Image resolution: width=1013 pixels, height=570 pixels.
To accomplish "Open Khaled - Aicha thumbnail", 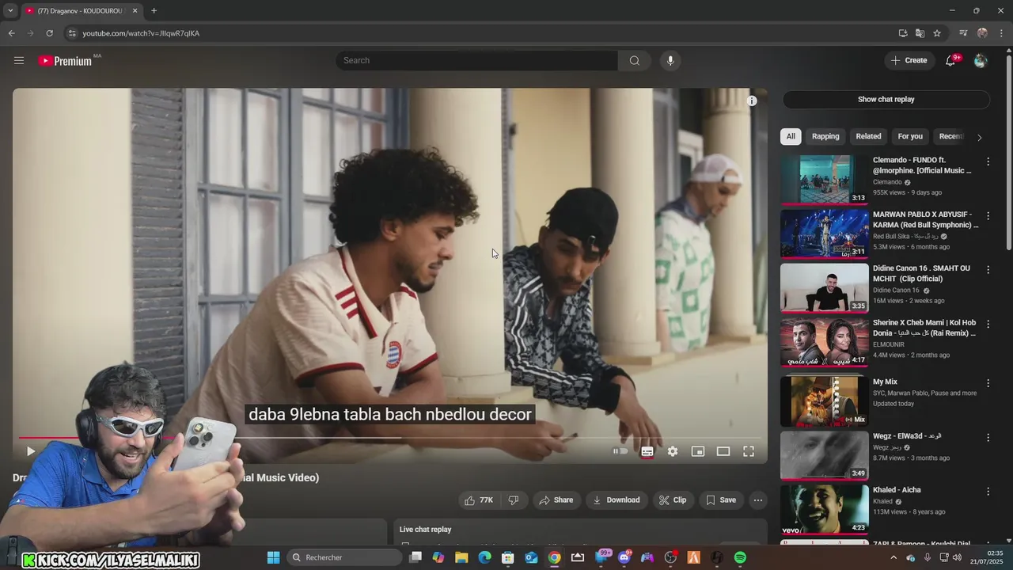I will [x=824, y=508].
